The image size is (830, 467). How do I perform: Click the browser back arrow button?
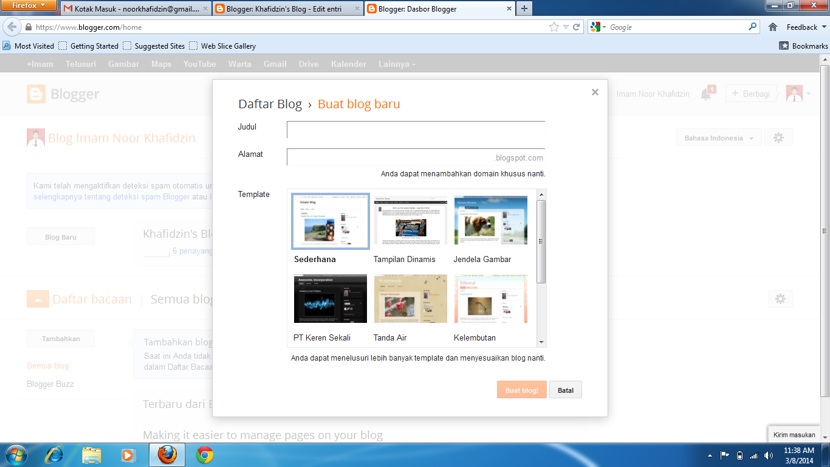[x=12, y=27]
